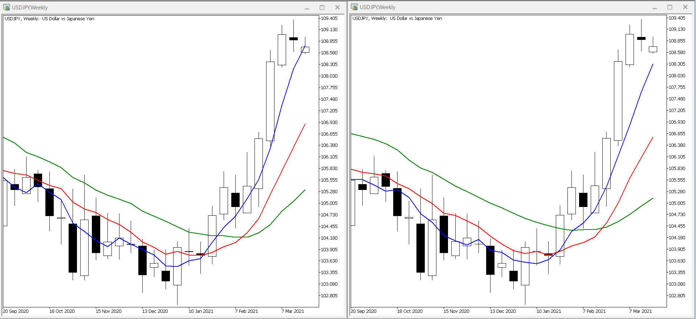Viewport: 696px width, 319px height.
Task: Click the 106.655 price label in left chart
Action: coord(329,134)
